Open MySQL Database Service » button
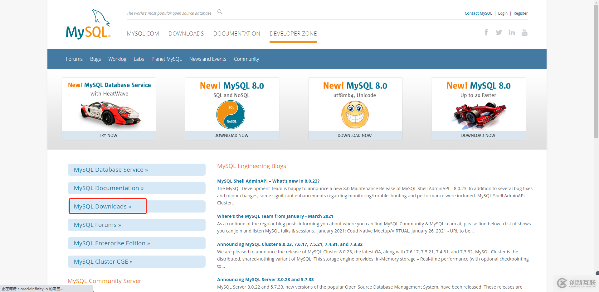599x292 pixels. point(137,170)
